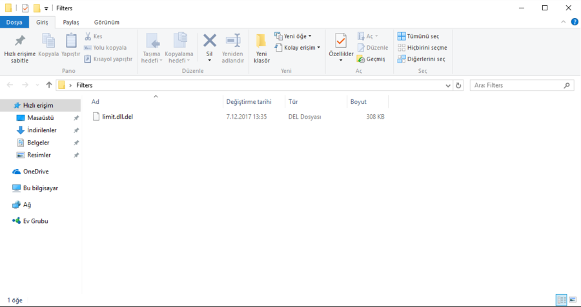The height and width of the screenshot is (307, 581).
Task: Click the search magnifier icon
Action: pyautogui.click(x=567, y=86)
